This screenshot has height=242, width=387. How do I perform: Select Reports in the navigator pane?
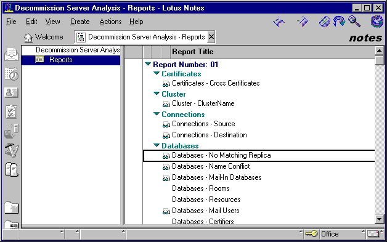click(71, 60)
